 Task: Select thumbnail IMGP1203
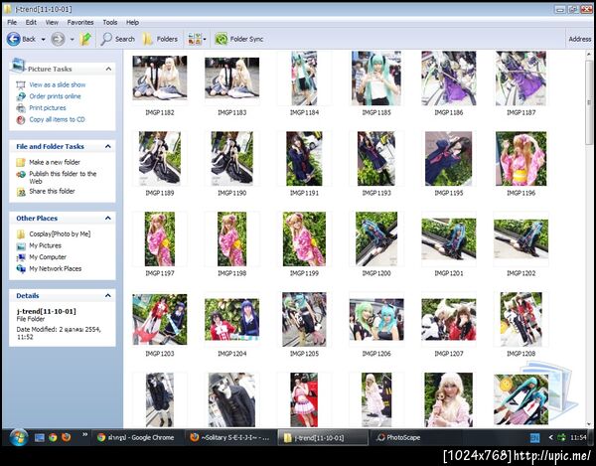160,319
